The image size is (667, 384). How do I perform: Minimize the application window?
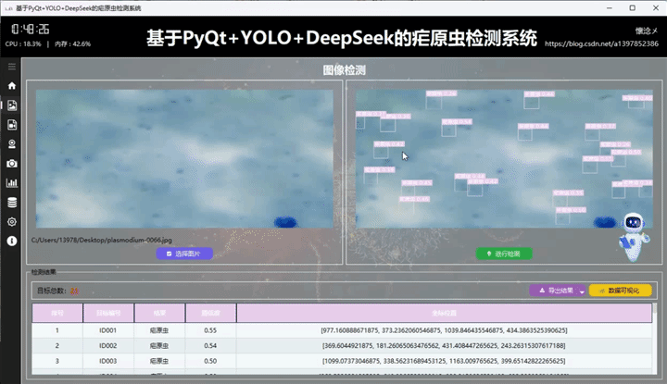610,8
